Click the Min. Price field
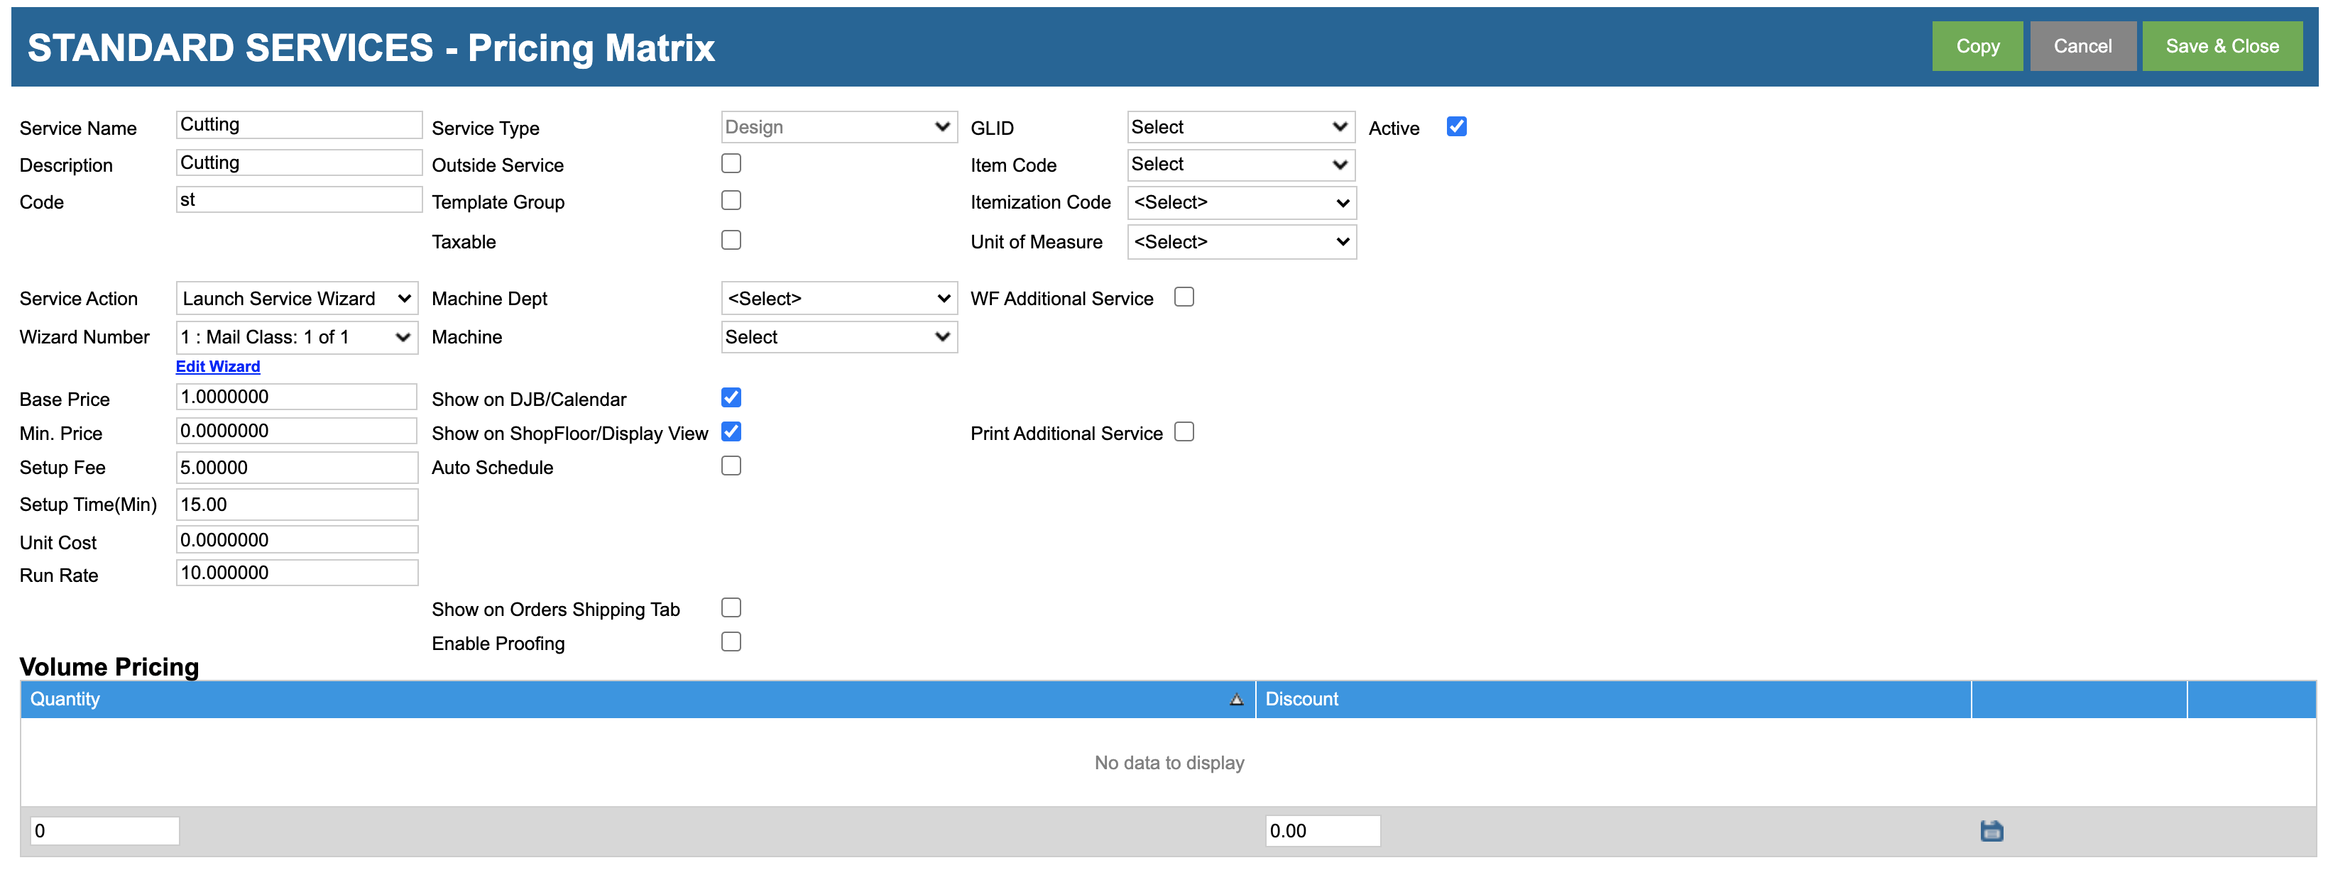The height and width of the screenshot is (870, 2333). [x=296, y=431]
